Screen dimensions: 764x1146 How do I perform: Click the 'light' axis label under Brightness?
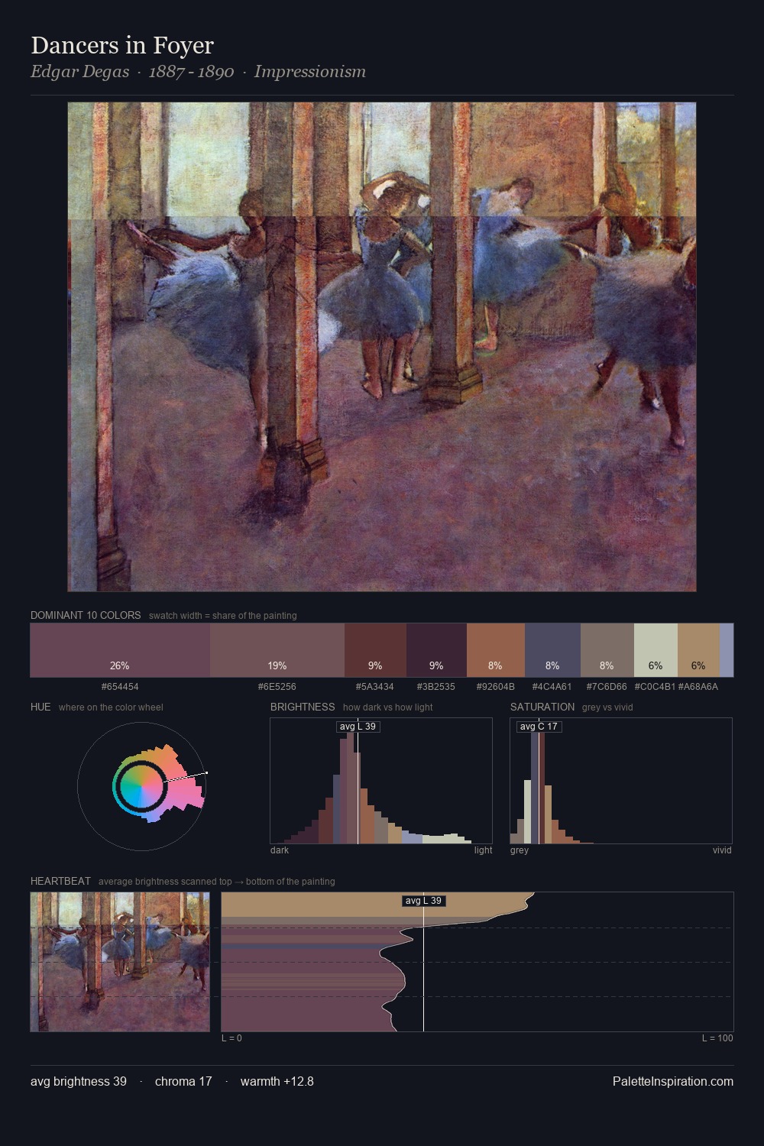click(x=483, y=850)
